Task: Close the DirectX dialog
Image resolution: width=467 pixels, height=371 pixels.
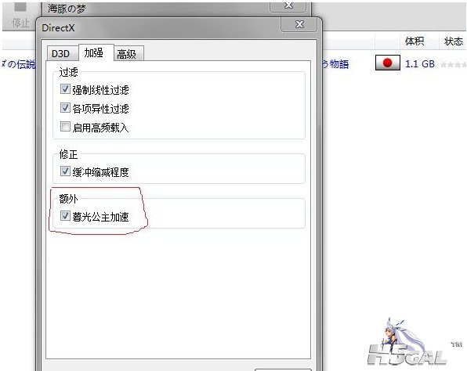Action: tap(299, 24)
